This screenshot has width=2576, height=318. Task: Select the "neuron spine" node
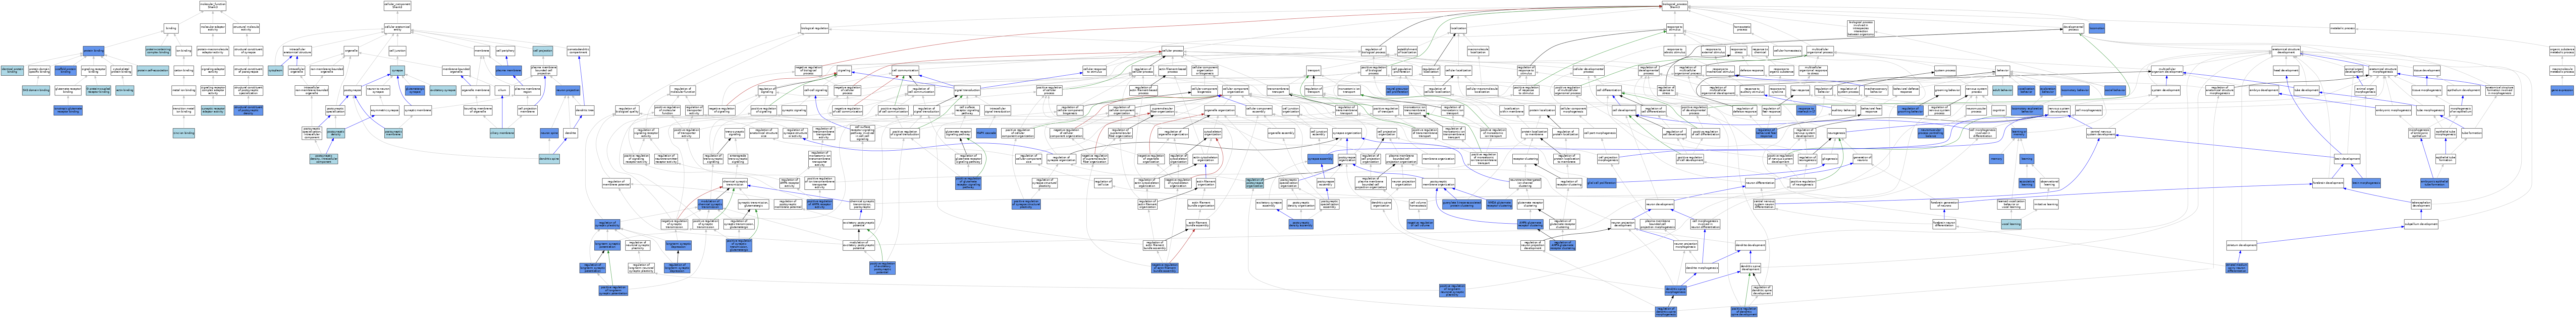(x=549, y=133)
